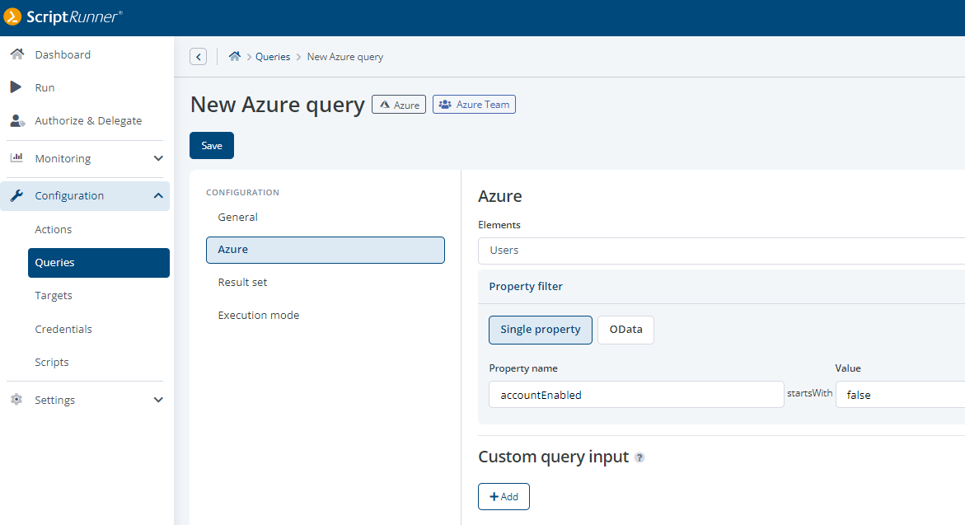Click the Settings gear icon
Image resolution: width=965 pixels, height=525 pixels.
16,400
